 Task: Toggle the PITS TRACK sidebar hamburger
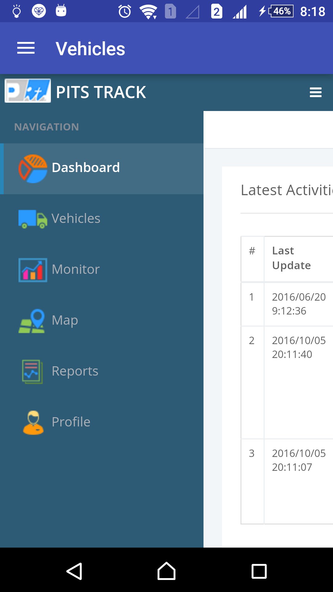pyautogui.click(x=315, y=92)
